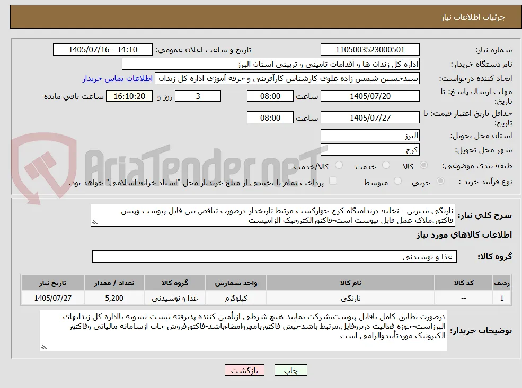Screen dimensions: 522x388
Task: Click the شرح کلی نیاز description box
Action: coord(272,215)
